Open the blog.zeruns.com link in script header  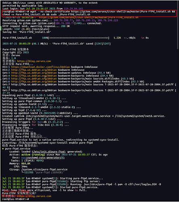pos(34,61)
